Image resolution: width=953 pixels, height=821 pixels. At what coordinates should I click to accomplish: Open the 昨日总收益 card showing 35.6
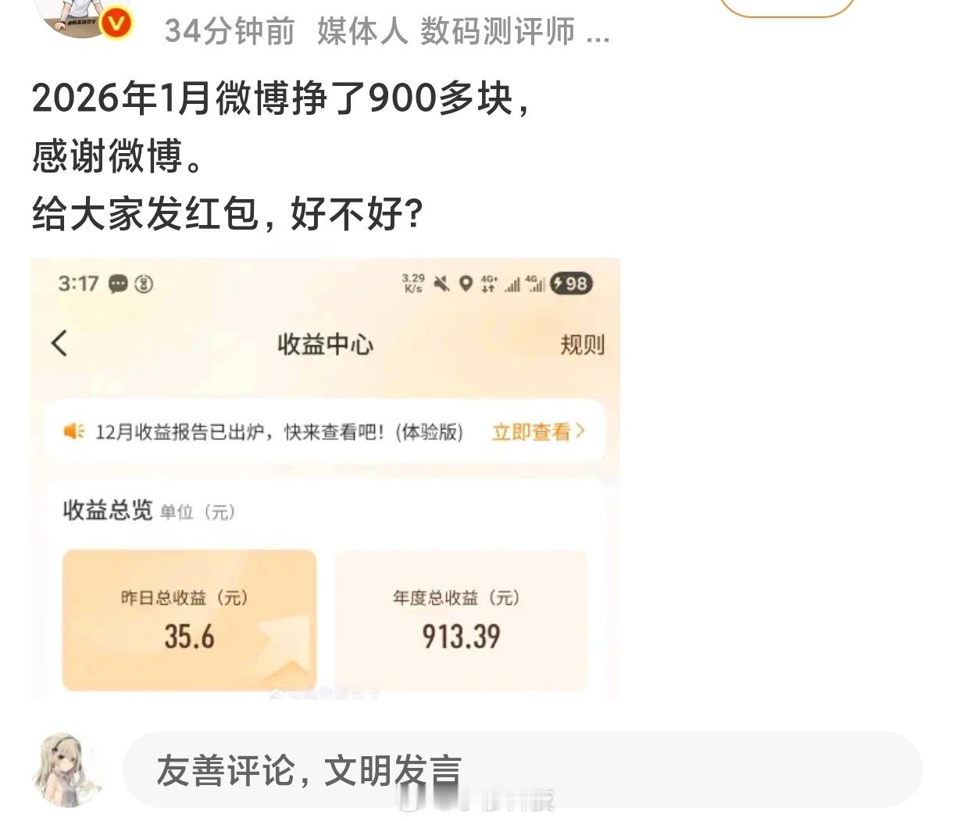[x=189, y=620]
